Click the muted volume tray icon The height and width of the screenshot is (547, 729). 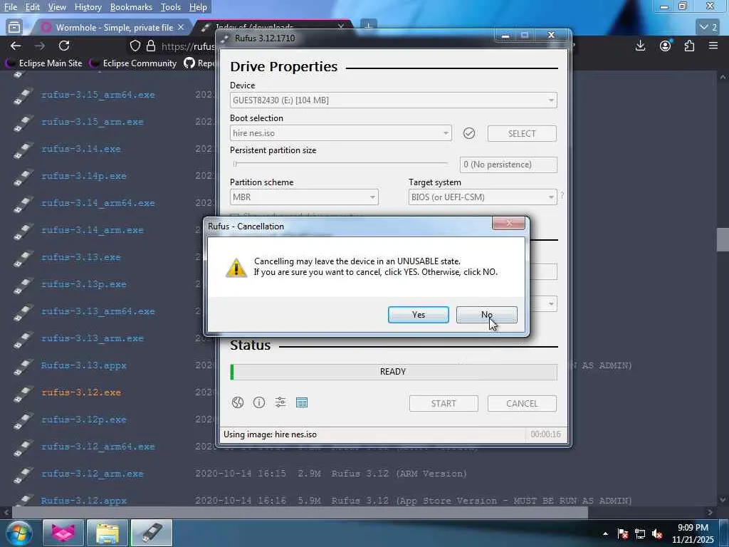click(657, 534)
